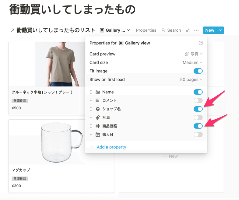Click the plus icon of Add a property
Screen dimensions: 239x200
pos(92,147)
